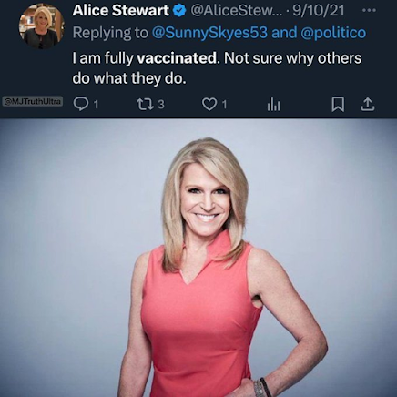Viewport: 397px width, 397px height.
Task: Click the bold word vaccinated
Action: pyautogui.click(x=177, y=57)
